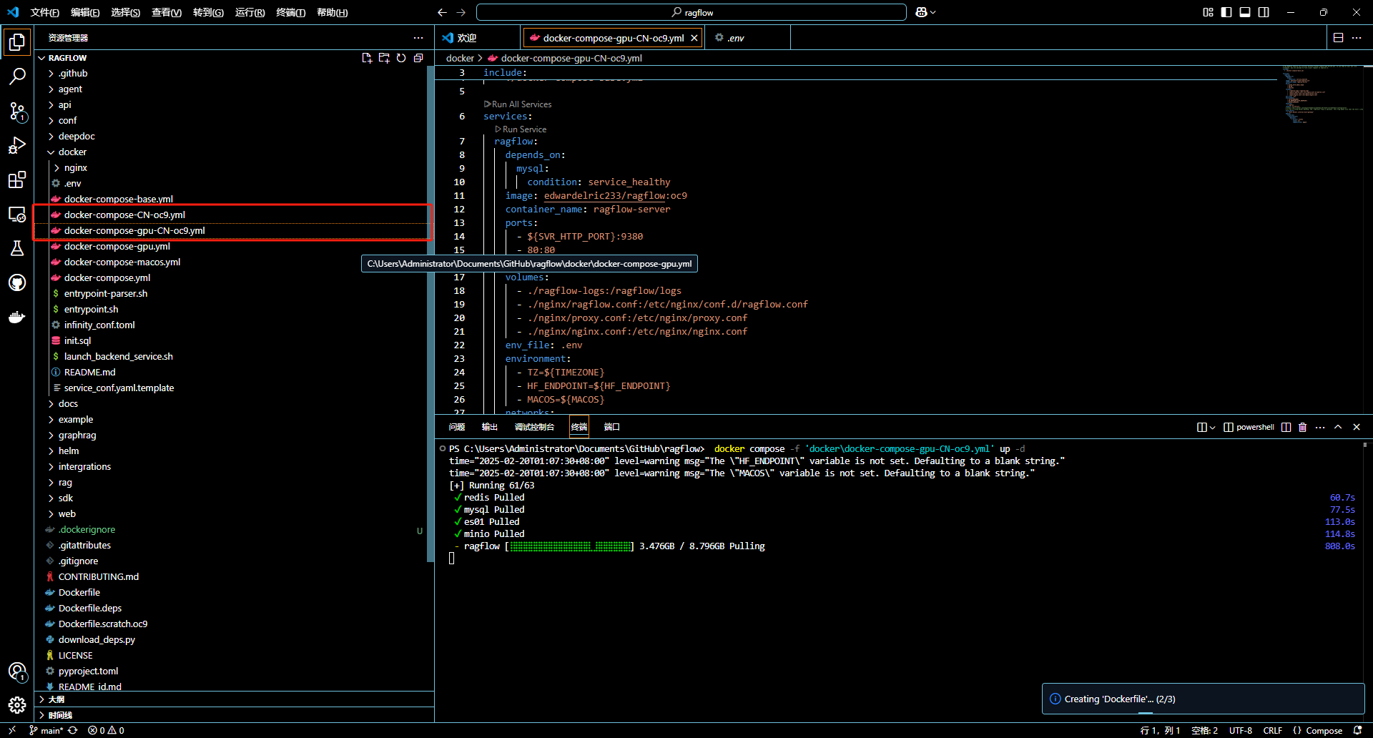
Task: Customize layout from title bar
Action: pyautogui.click(x=1208, y=12)
